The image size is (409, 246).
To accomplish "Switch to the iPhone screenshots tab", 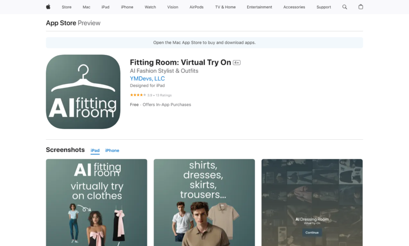I will 112,150.
